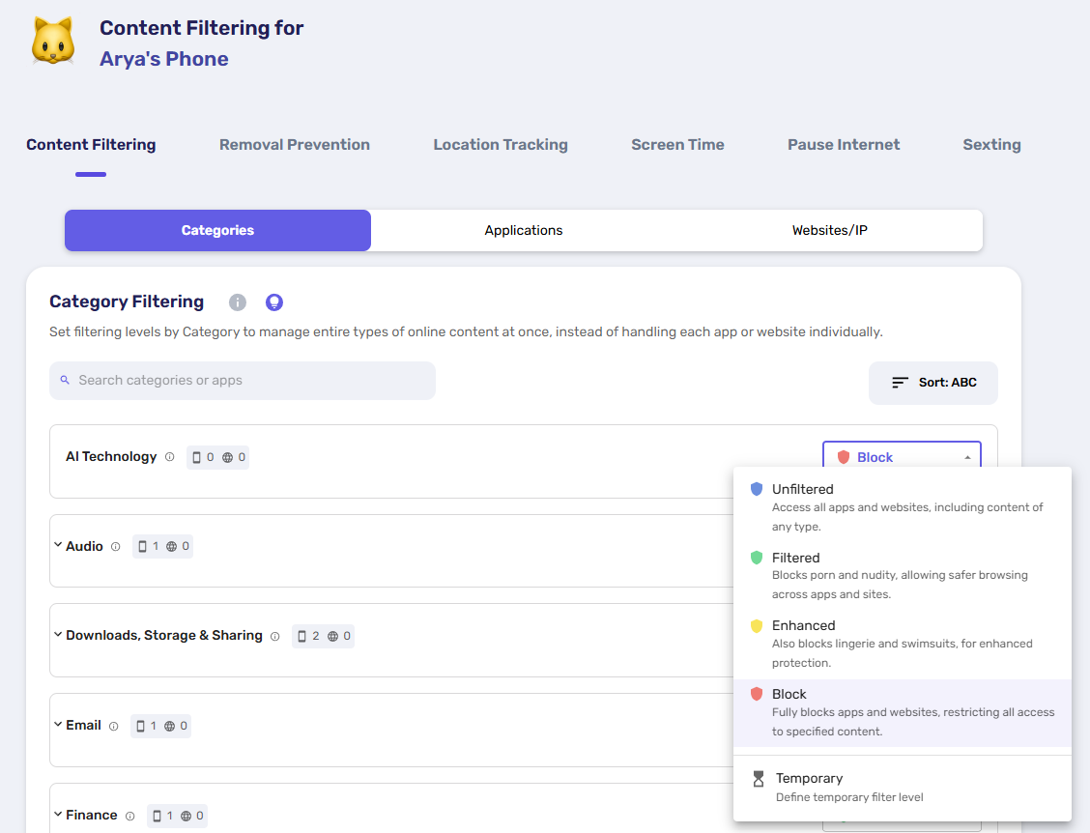Click the globe website count icon in Audio row
Viewport: 1090px width, 833px height.
click(x=172, y=547)
